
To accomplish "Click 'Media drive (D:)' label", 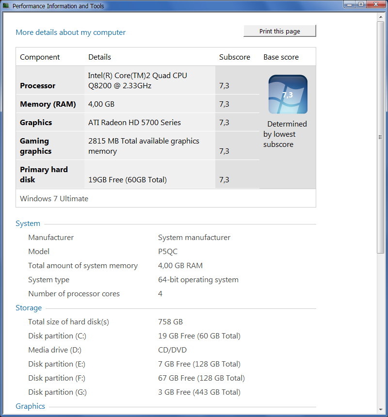I will (55, 350).
